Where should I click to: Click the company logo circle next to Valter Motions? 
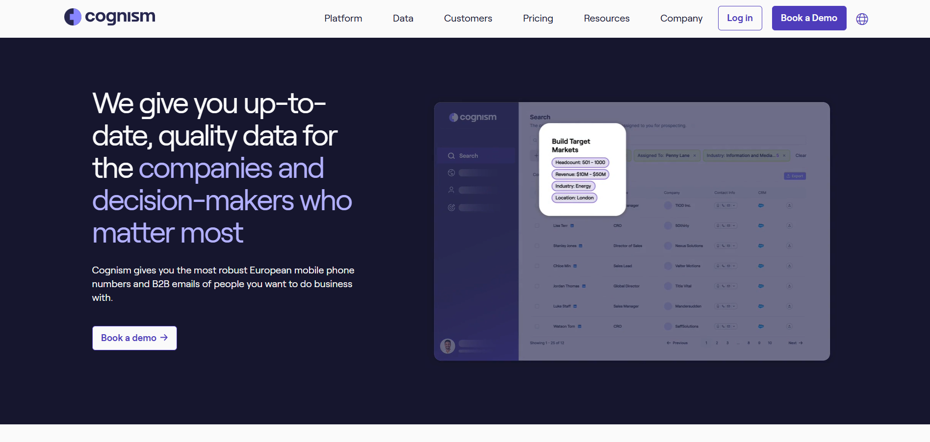[668, 266]
